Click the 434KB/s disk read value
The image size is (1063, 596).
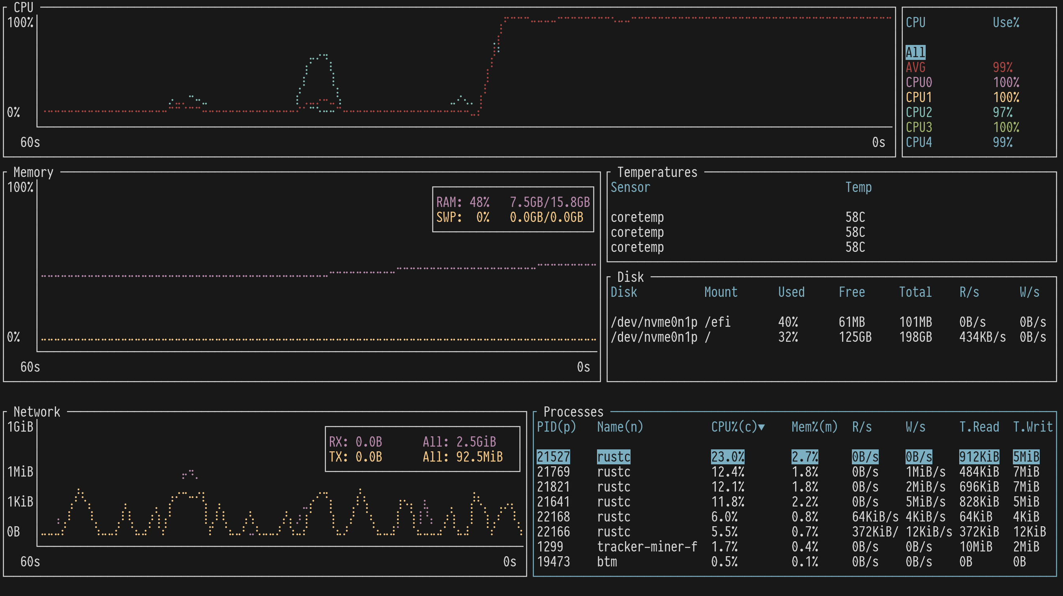point(982,337)
